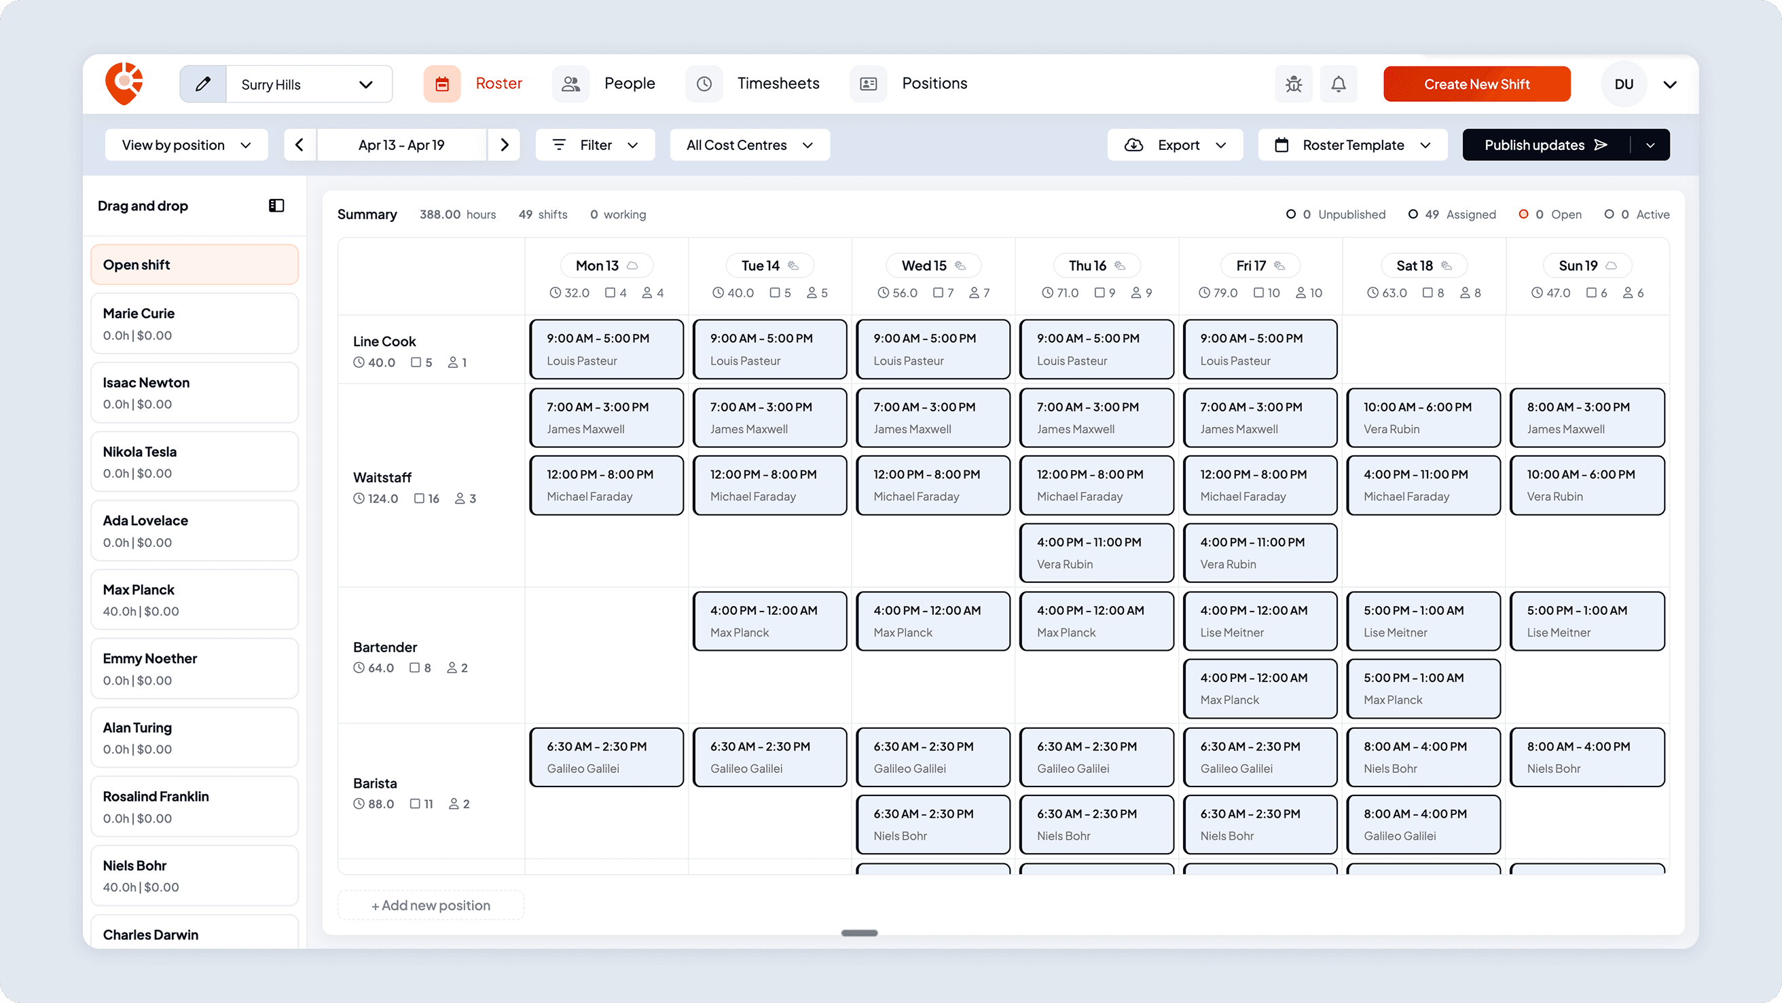Image resolution: width=1782 pixels, height=1003 pixels.
Task: Click weather icon beside Sat 18
Action: [x=1447, y=265]
